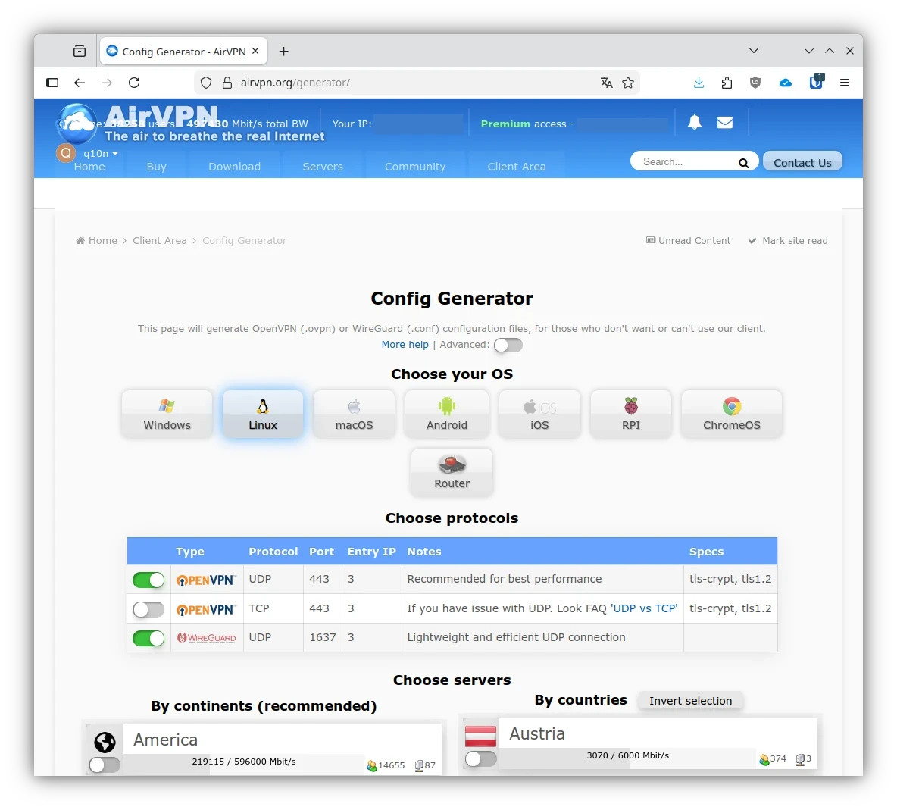Image resolution: width=897 pixels, height=810 pixels.
Task: Open notifications via the bell icon
Action: pos(694,122)
